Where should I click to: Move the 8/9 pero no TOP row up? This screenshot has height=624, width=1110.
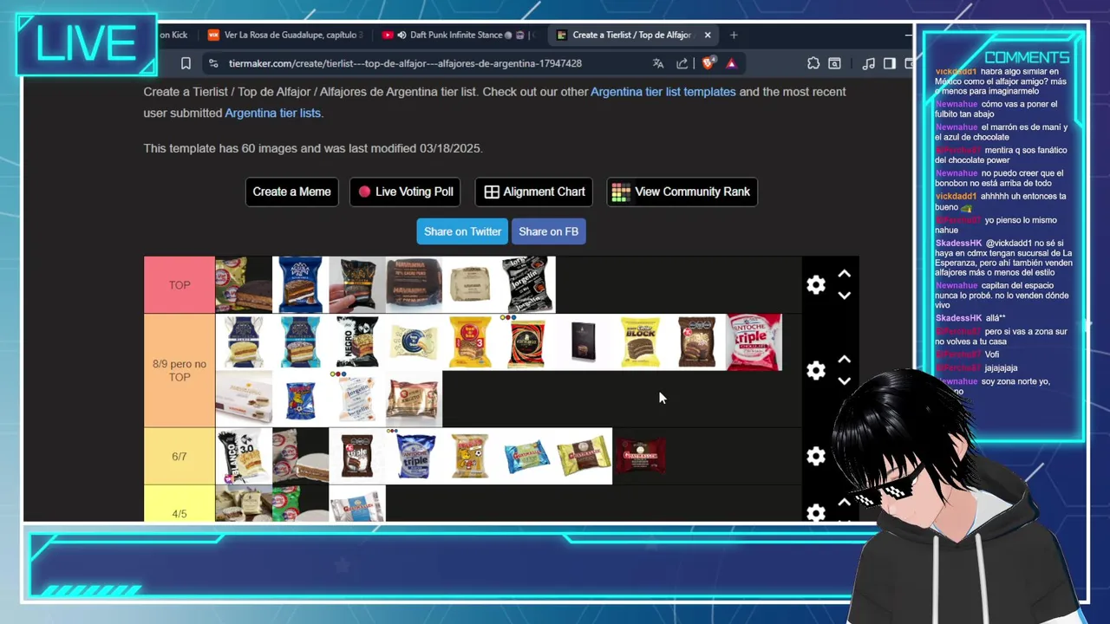845,359
